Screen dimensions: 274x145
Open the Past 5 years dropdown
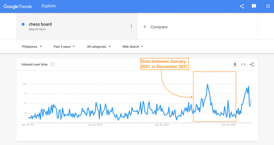tap(64, 47)
